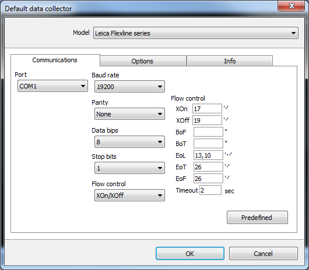Close the Default data collector dialog
The height and width of the screenshot is (270, 309).
pos(292,6)
